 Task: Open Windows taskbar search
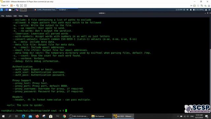point(10,116)
